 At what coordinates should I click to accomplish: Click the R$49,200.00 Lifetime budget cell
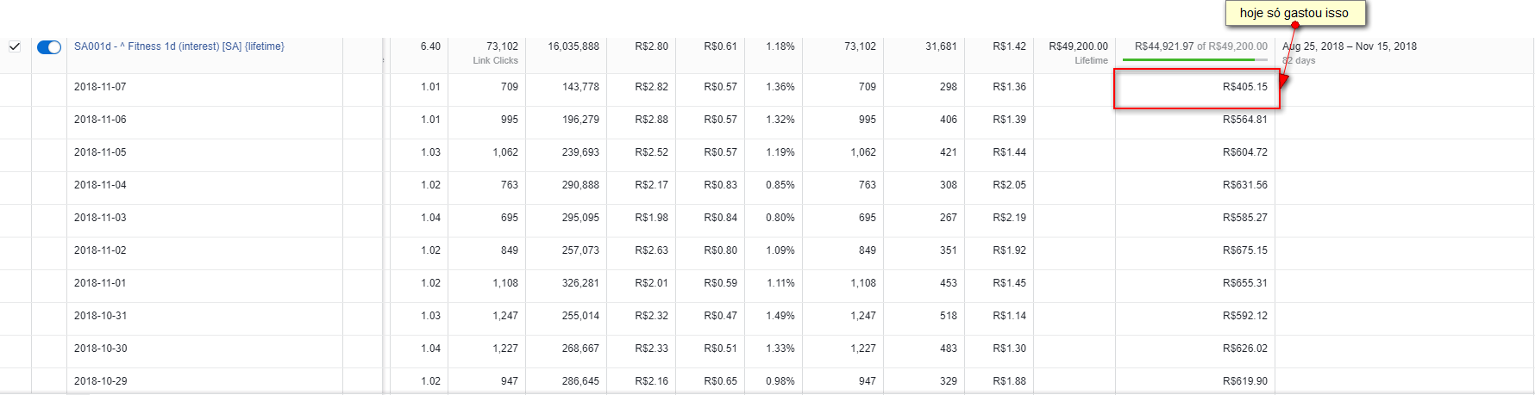coord(1078,46)
